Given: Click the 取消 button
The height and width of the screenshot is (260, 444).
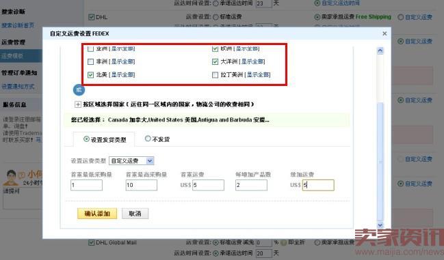Looking at the screenshot, I should point(135,214).
